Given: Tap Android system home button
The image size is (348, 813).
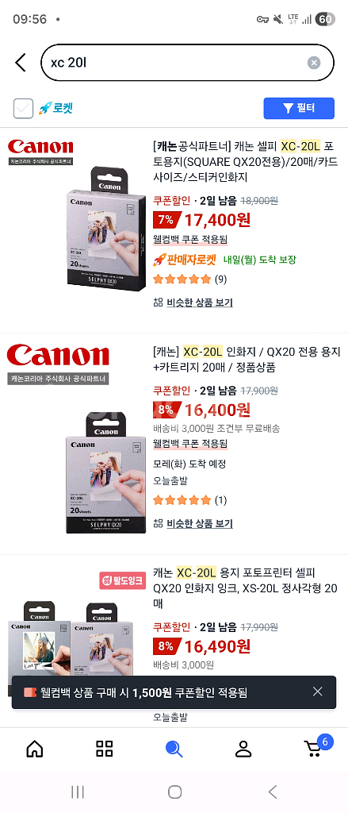Looking at the screenshot, I should click(x=174, y=792).
